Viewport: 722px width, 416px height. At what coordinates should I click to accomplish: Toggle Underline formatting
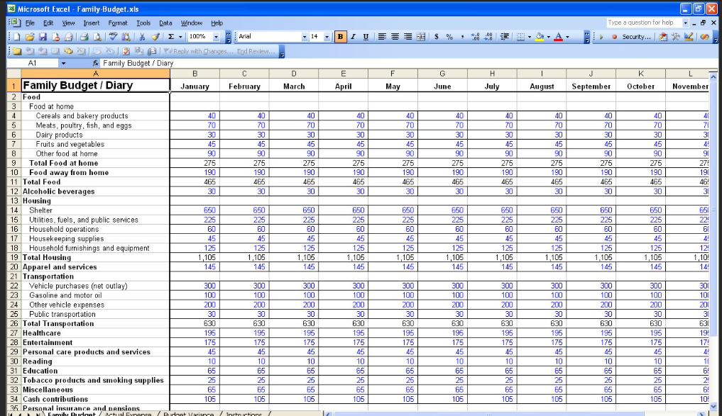coord(366,37)
